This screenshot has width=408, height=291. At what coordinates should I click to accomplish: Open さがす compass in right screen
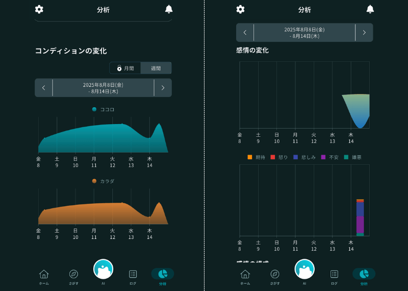click(275, 277)
